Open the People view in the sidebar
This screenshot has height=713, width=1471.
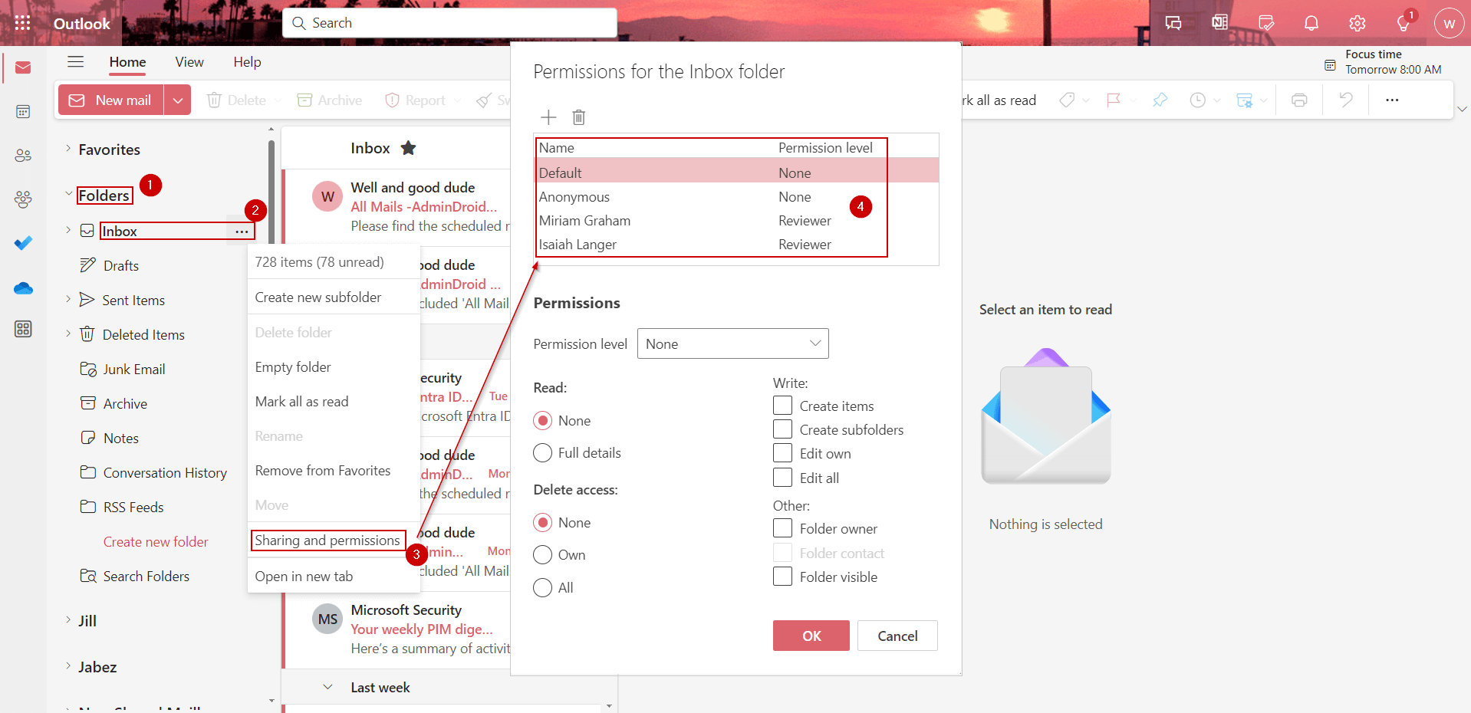tap(23, 155)
